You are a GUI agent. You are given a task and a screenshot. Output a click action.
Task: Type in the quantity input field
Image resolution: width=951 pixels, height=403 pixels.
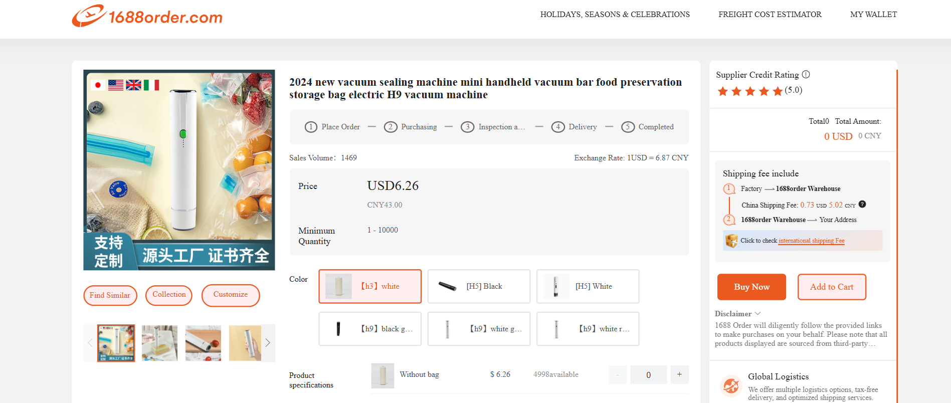click(648, 375)
